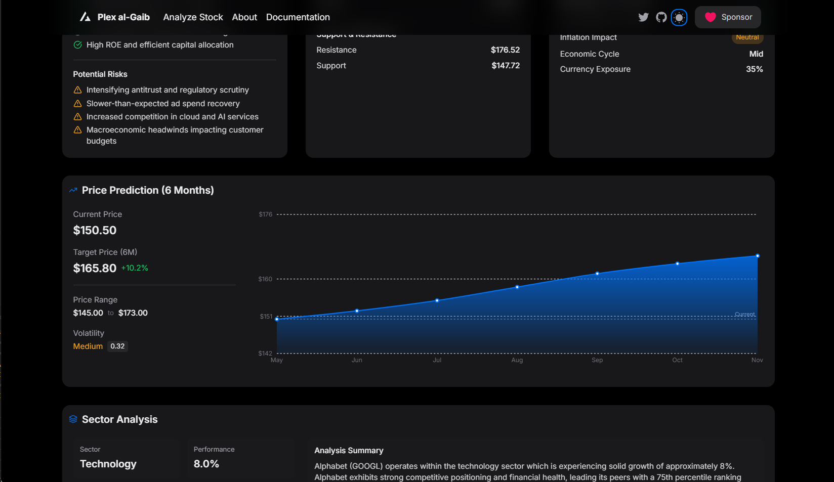Click the Plex al-Gaib home link
The height and width of the screenshot is (482, 834).
tap(115, 17)
